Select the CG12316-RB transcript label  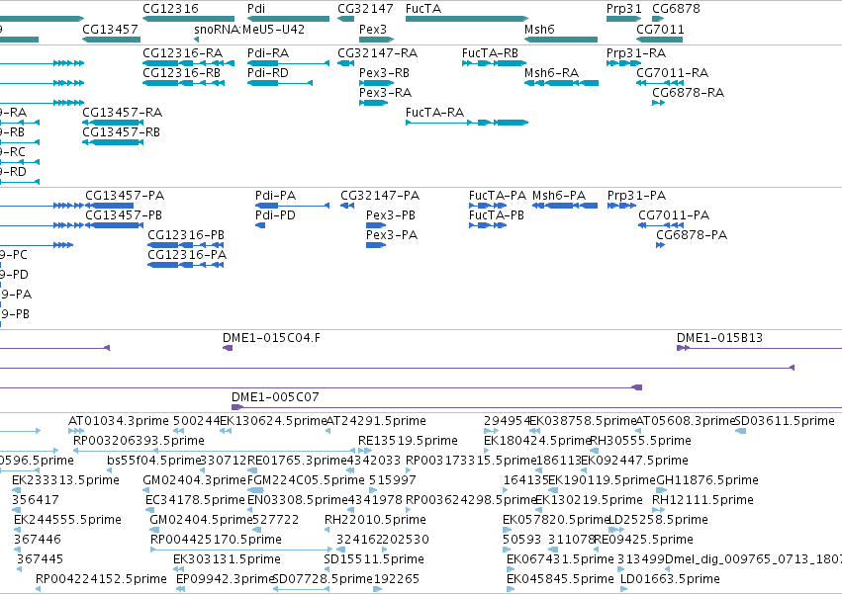(x=181, y=72)
